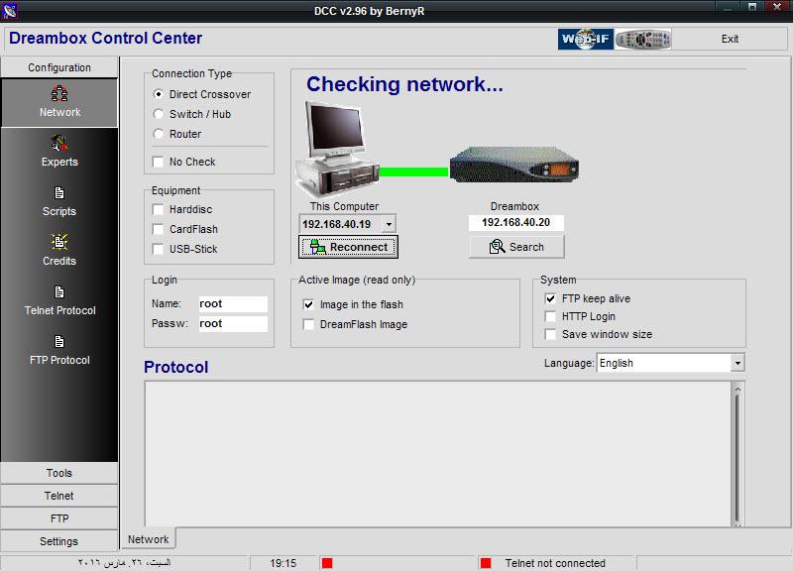793x571 pixels.
Task: Click inside the Protocol log area
Action: pyautogui.click(x=437, y=454)
